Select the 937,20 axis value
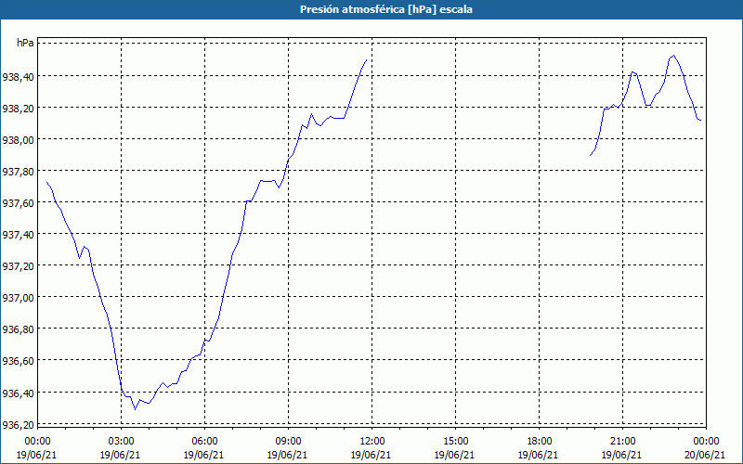743x464 pixels. point(18,266)
